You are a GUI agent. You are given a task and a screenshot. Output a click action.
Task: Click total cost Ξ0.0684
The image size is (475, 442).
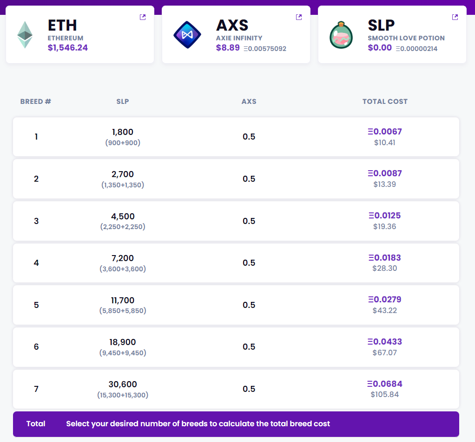[385, 384]
